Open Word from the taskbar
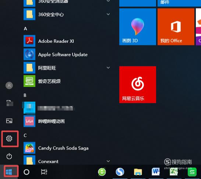This screenshot has height=179, width=201. pyautogui.click(x=156, y=172)
